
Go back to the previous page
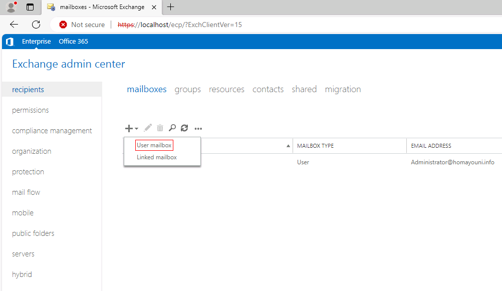(14, 25)
